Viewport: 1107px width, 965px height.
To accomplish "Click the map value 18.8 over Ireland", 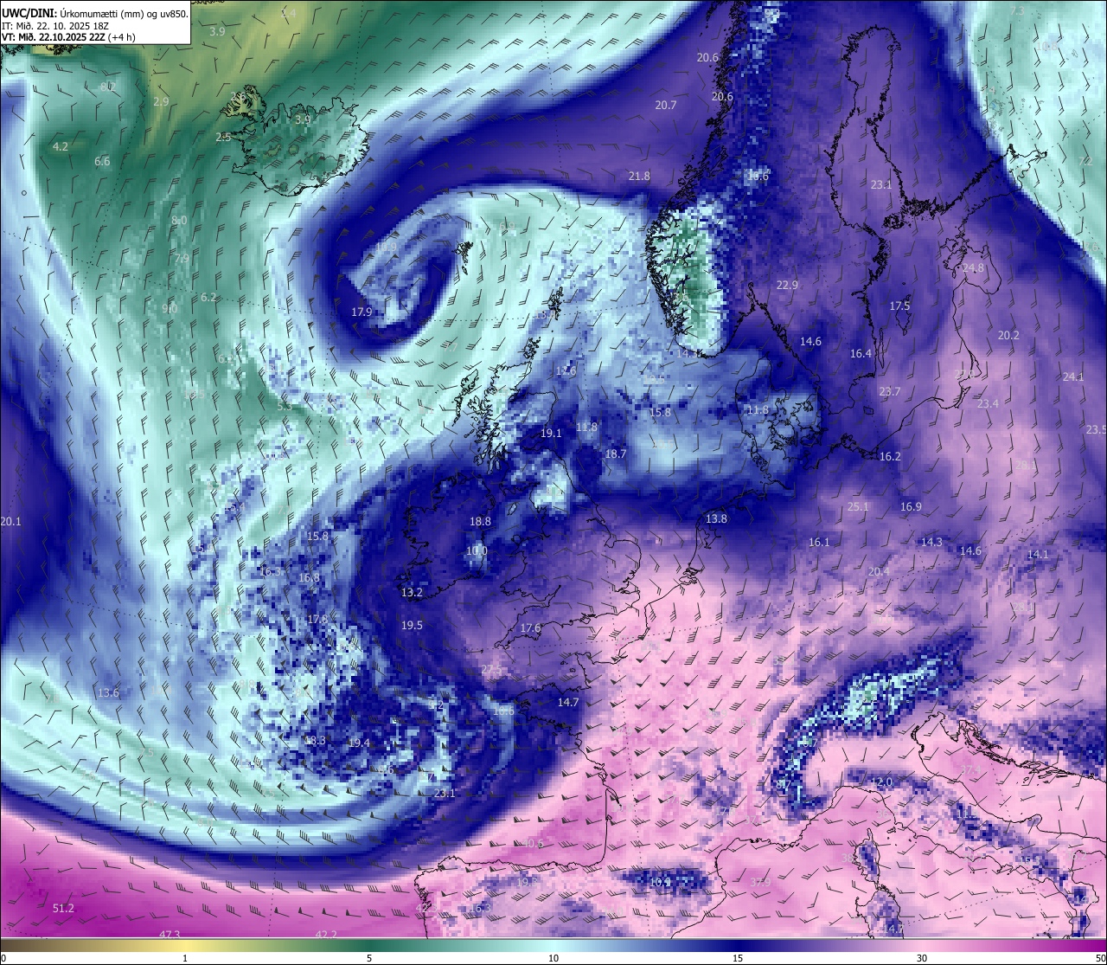I will pos(480,521).
